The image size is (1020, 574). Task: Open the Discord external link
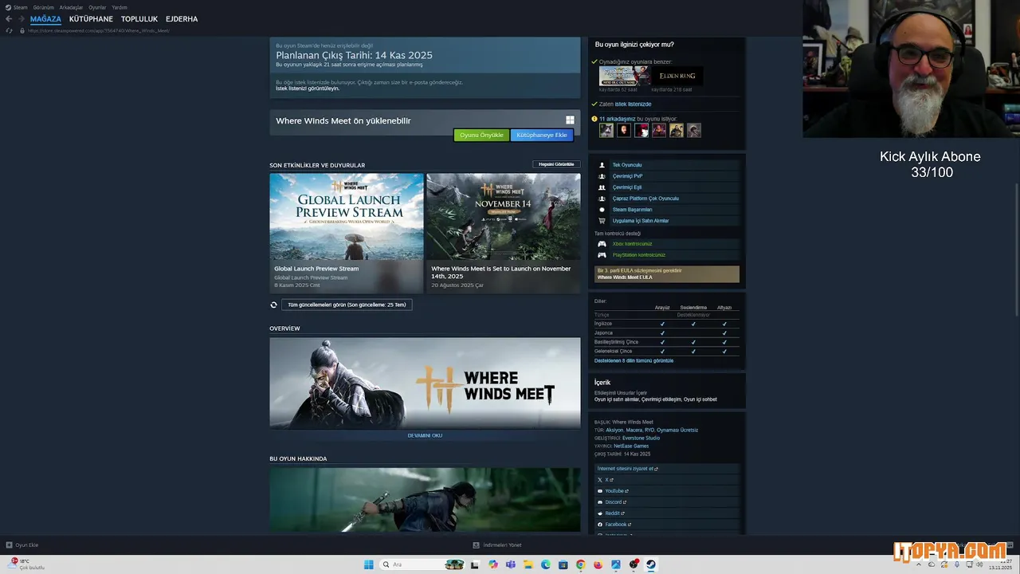point(615,502)
